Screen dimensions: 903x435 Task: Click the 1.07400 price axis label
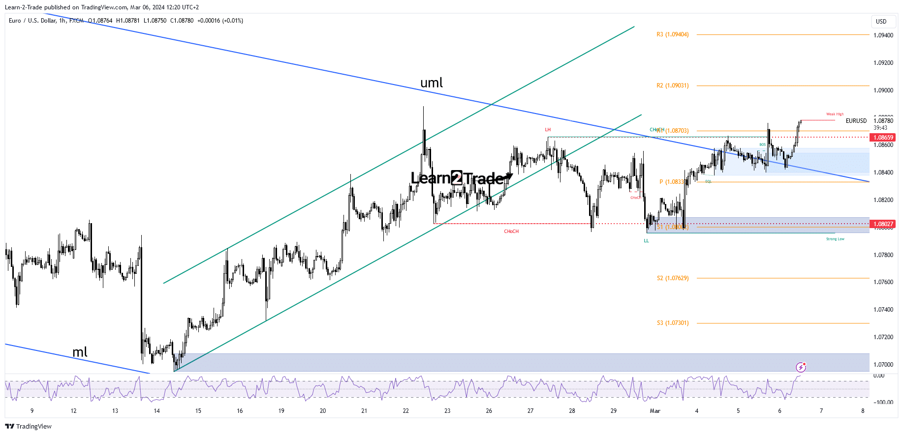pos(883,310)
